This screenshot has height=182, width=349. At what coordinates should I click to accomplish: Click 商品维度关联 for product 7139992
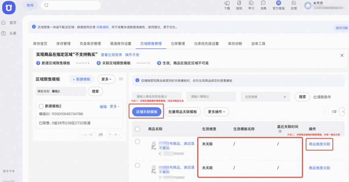(320, 168)
